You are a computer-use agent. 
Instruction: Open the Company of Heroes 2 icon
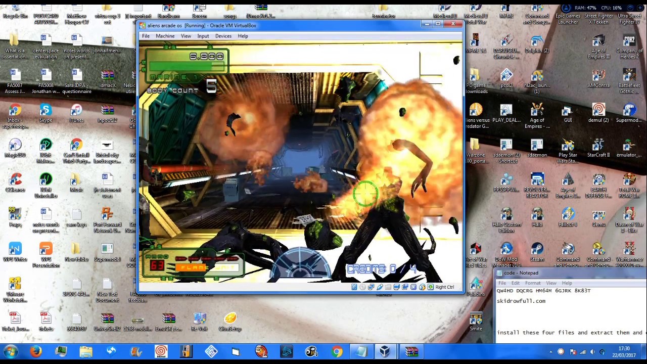click(x=629, y=47)
